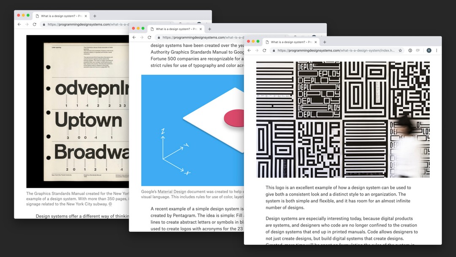Screen dimensions: 456x257
Task: Click the back arrow in the leftmost window
Action: pyautogui.click(x=19, y=25)
